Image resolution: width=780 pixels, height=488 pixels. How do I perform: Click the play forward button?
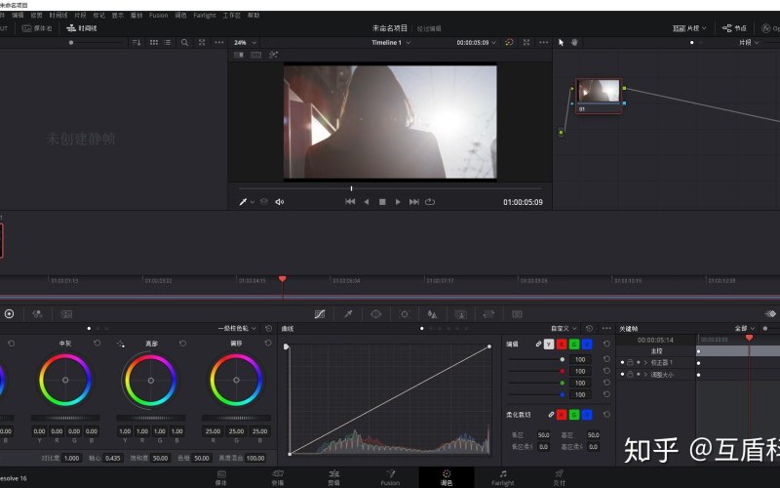[398, 202]
